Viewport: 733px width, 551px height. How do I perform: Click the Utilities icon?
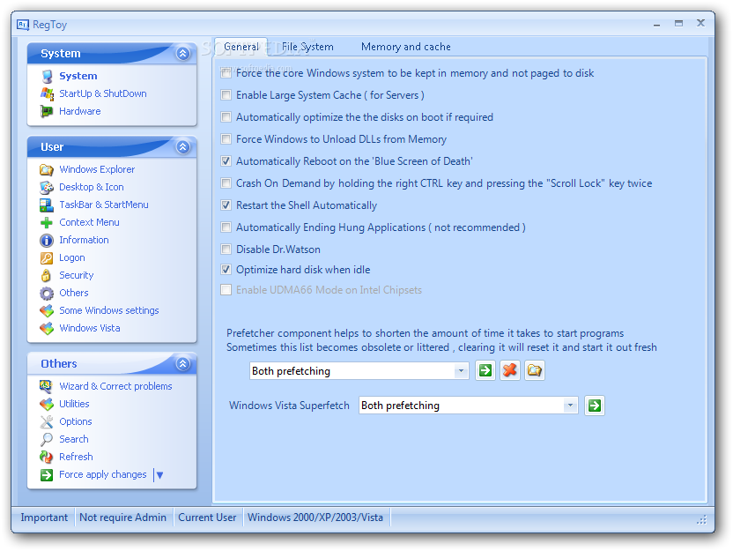[47, 404]
